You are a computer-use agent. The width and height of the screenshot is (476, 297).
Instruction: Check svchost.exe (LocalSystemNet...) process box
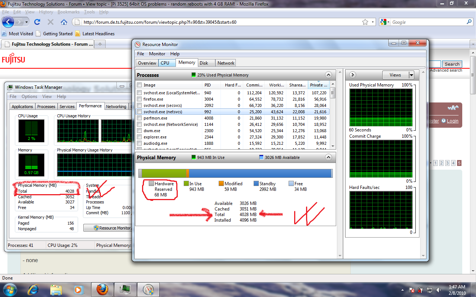pos(139,93)
